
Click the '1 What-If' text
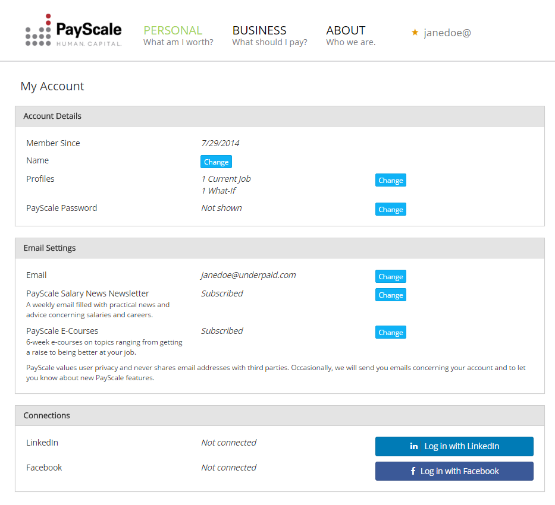point(218,191)
